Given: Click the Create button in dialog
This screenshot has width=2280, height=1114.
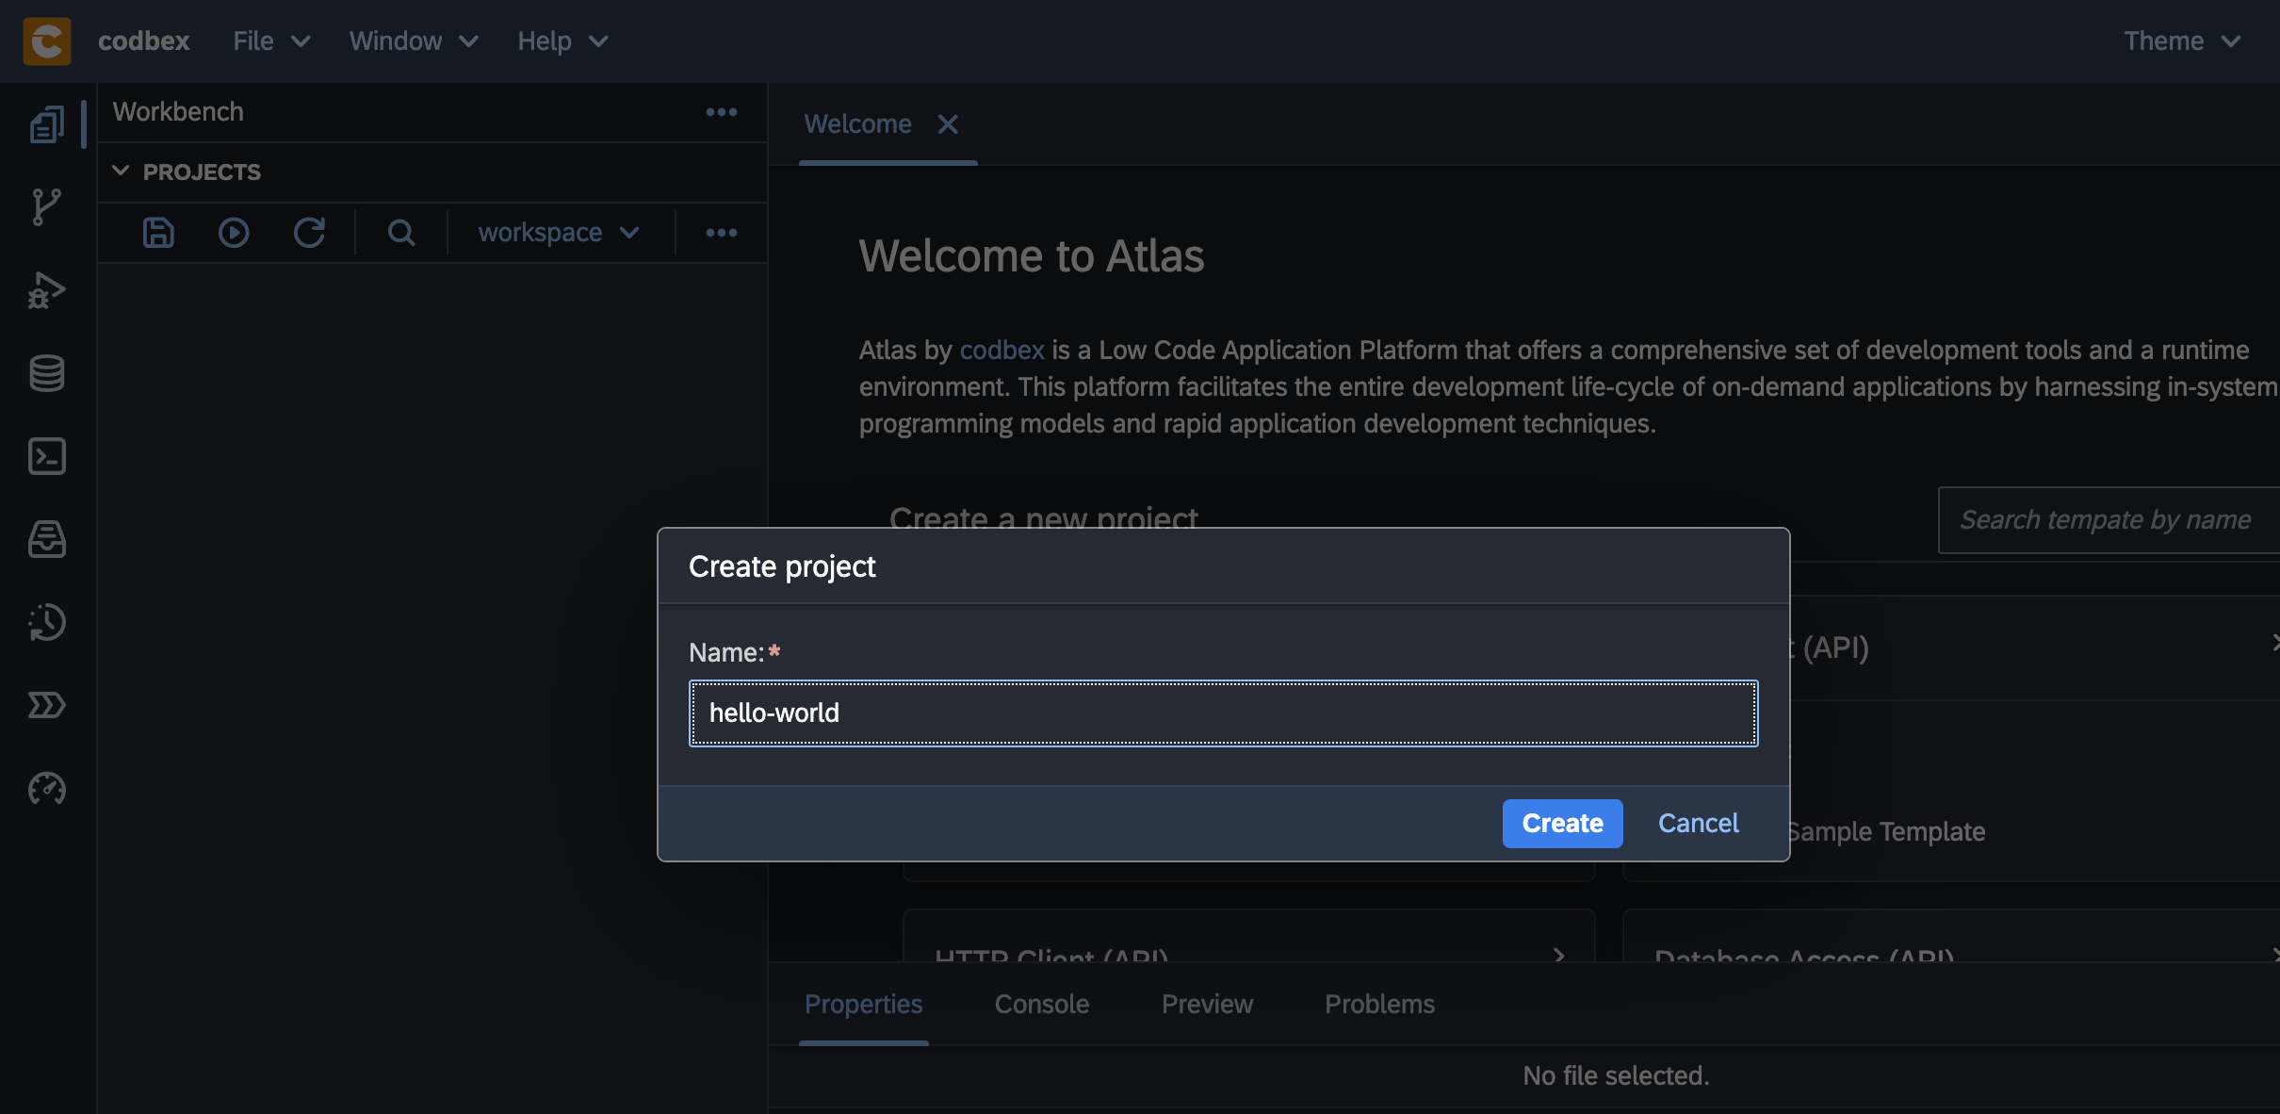Looking at the screenshot, I should 1562,824.
